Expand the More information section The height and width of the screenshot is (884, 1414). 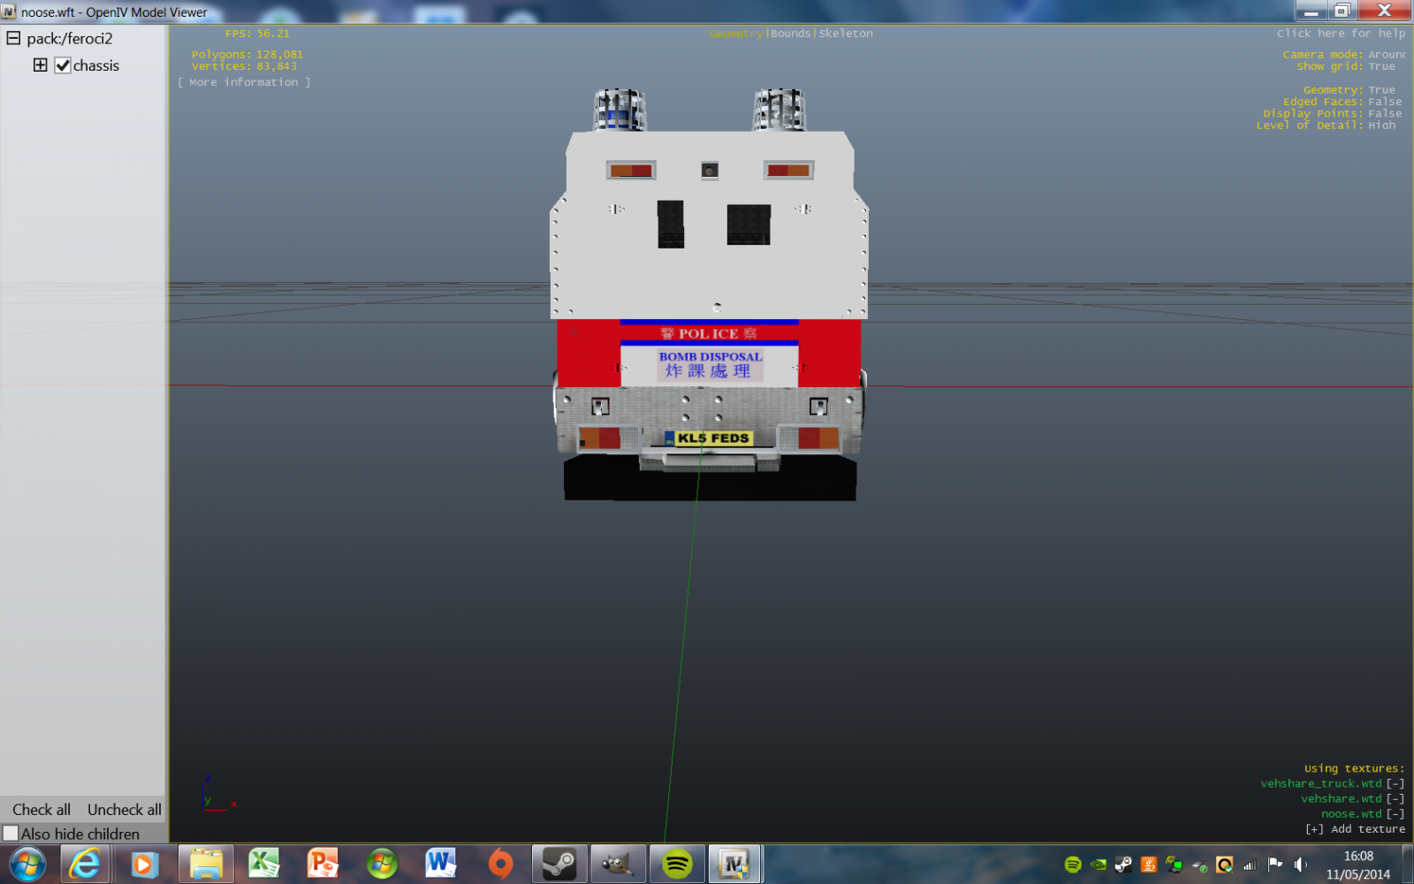tap(244, 82)
